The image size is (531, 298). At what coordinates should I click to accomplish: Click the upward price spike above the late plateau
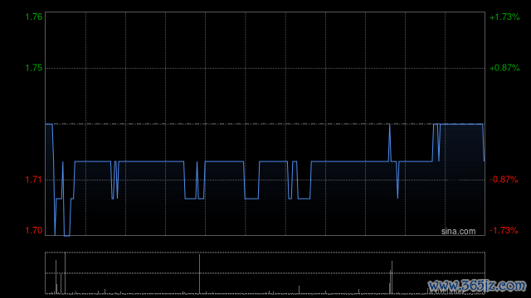point(389,142)
